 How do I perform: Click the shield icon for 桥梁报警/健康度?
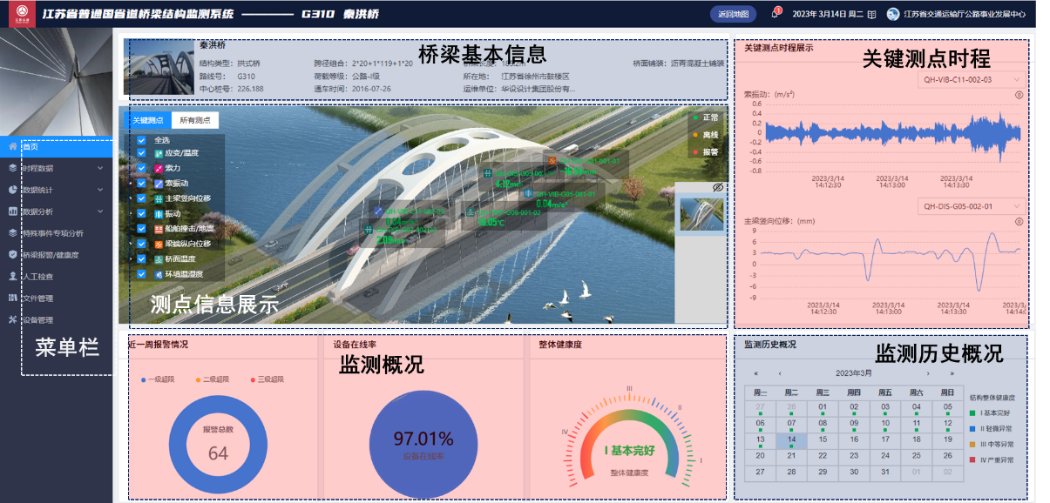click(x=12, y=255)
